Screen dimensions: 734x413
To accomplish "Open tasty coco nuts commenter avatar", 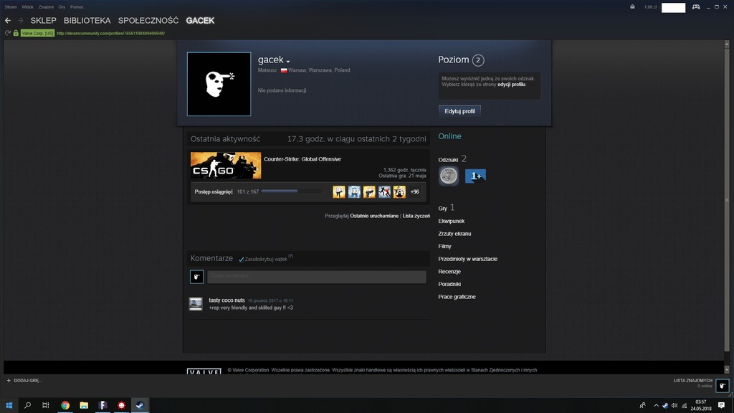I will (196, 304).
